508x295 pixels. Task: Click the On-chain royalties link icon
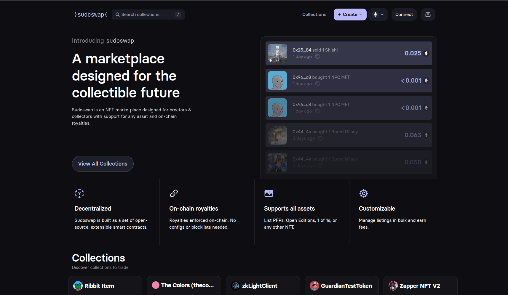[x=174, y=193]
